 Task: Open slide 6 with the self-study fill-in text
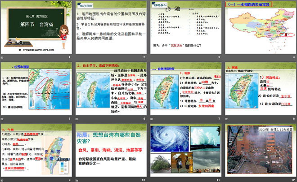tap(110, 92)
